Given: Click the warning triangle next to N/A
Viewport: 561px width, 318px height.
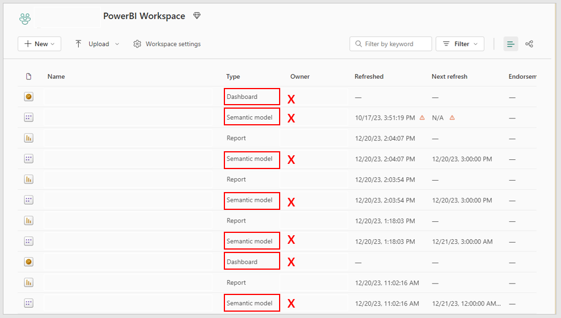Looking at the screenshot, I should click(x=452, y=118).
